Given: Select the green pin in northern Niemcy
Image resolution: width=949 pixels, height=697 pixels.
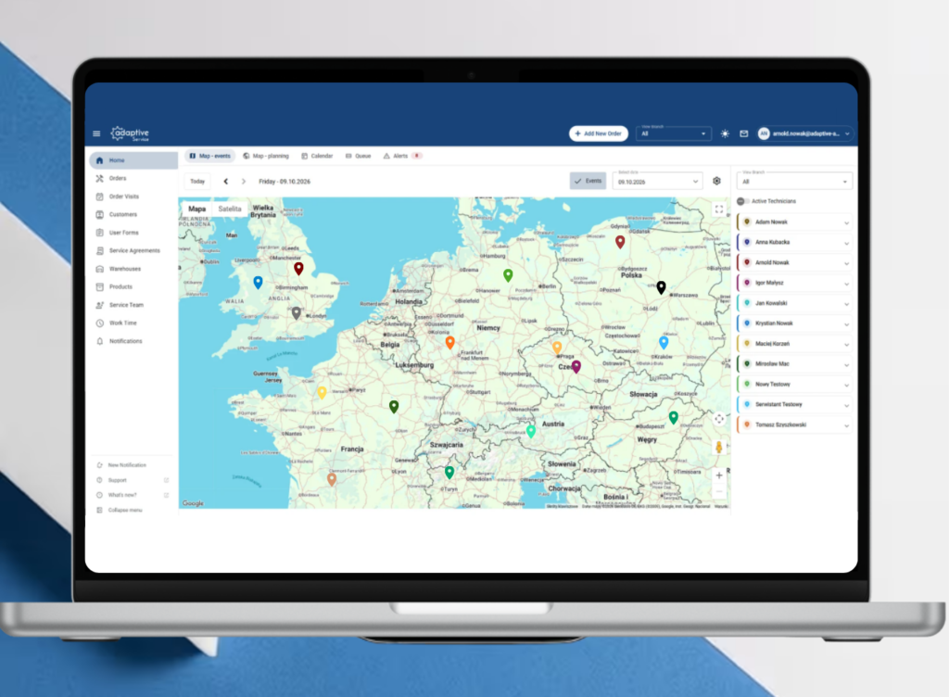Looking at the screenshot, I should click(x=508, y=275).
